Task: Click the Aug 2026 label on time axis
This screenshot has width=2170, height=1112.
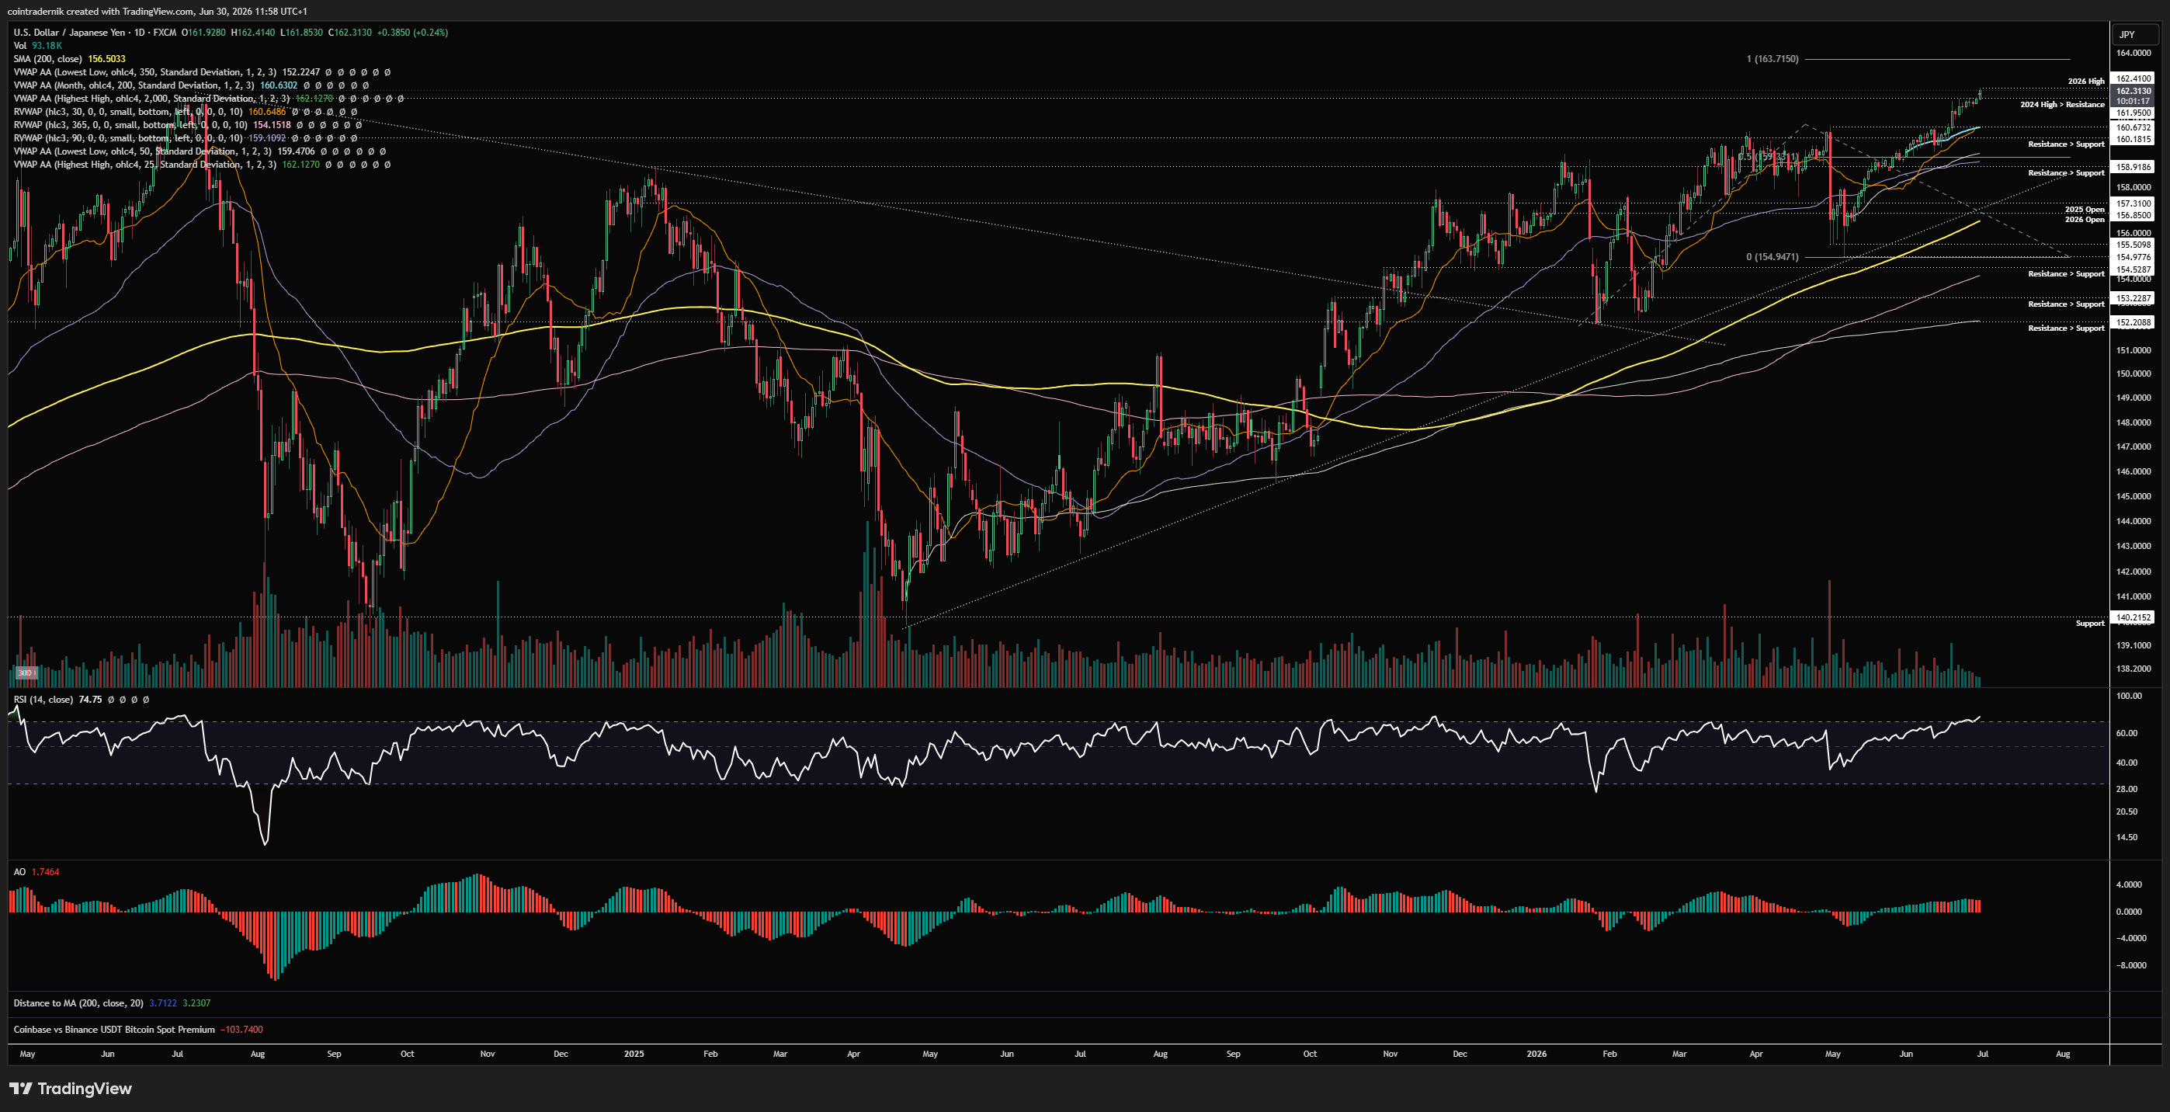Action: [2062, 1054]
